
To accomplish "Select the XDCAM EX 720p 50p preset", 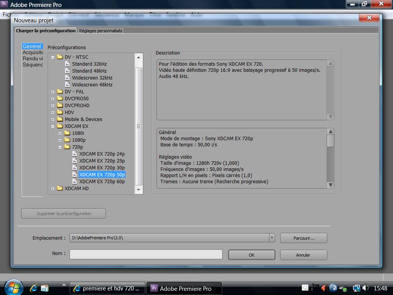I will click(x=102, y=175).
